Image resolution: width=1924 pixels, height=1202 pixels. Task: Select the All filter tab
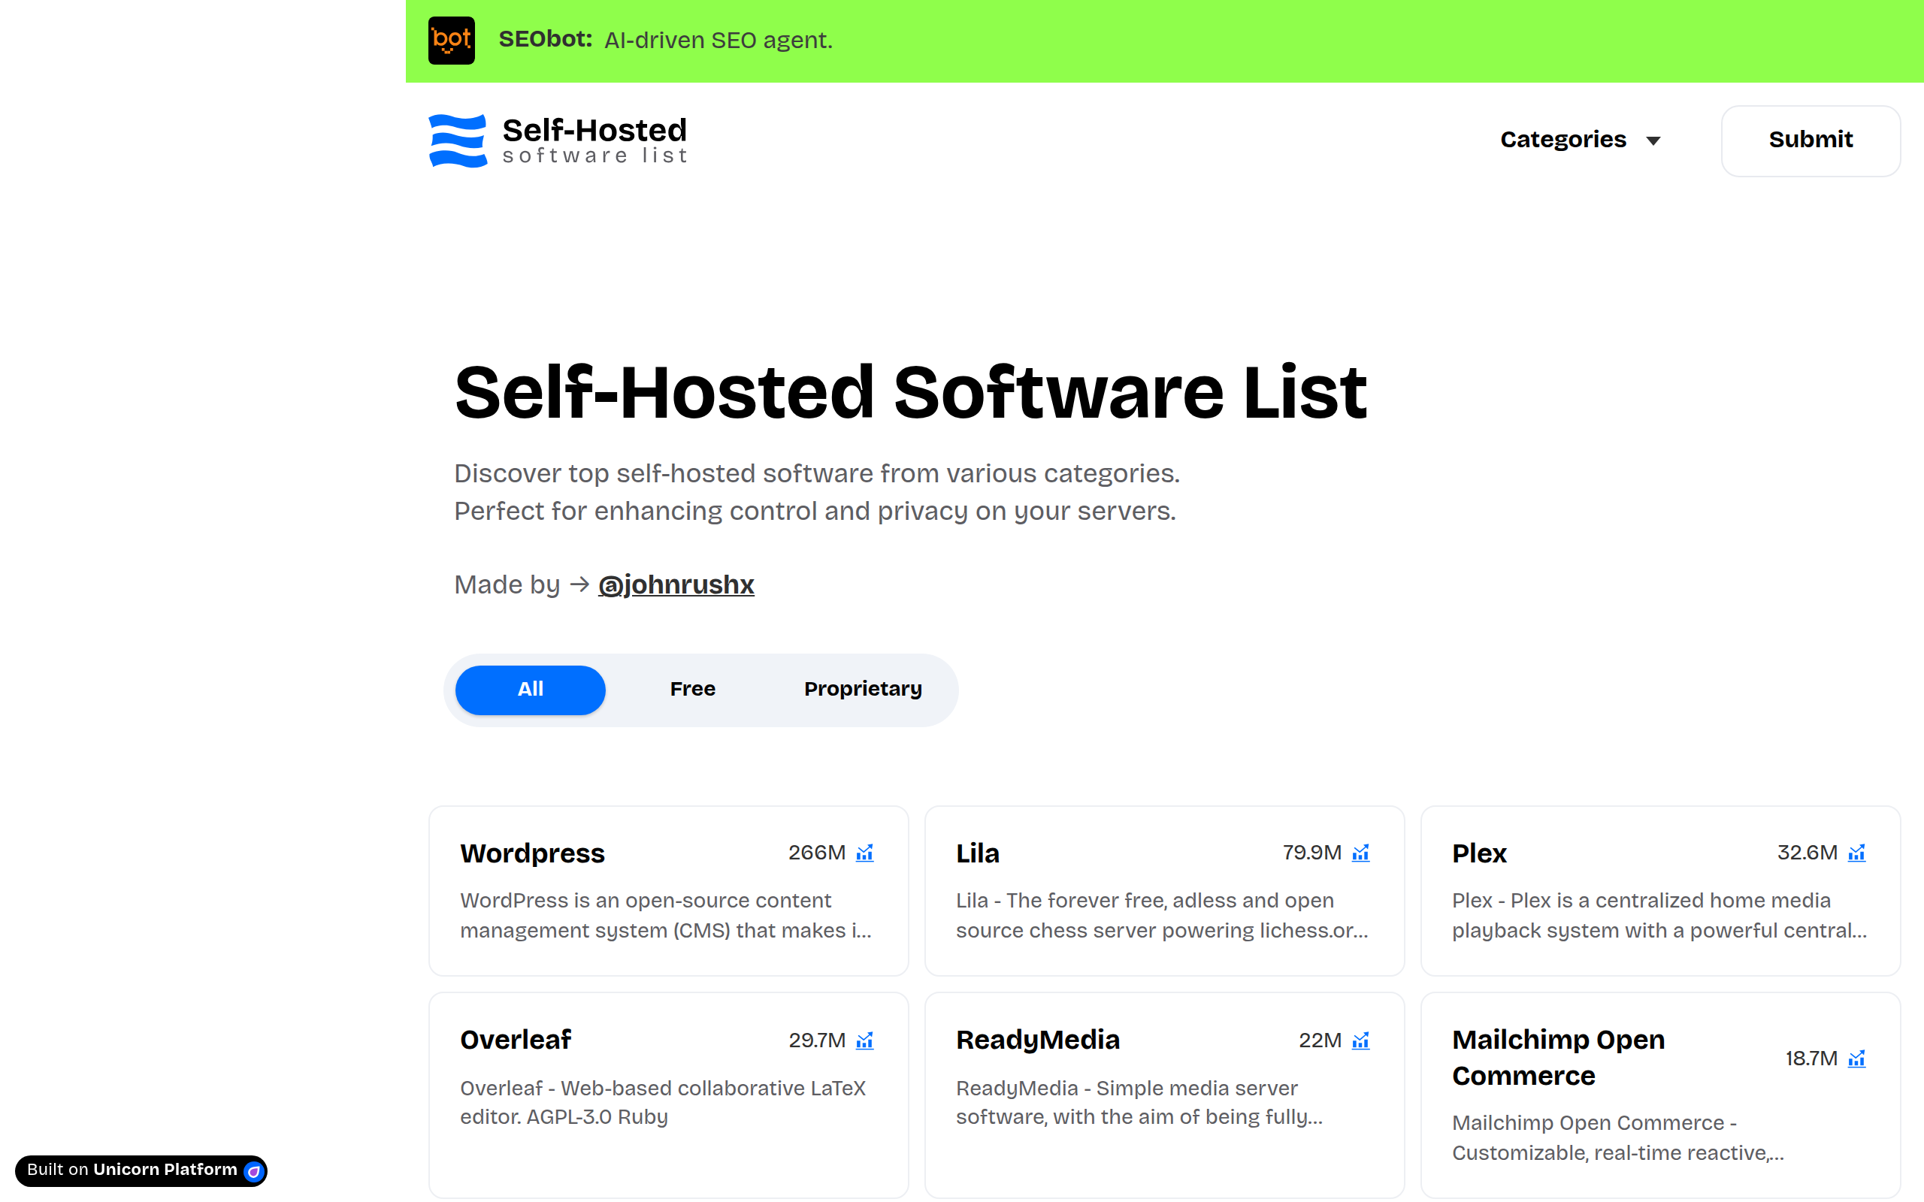[531, 689]
